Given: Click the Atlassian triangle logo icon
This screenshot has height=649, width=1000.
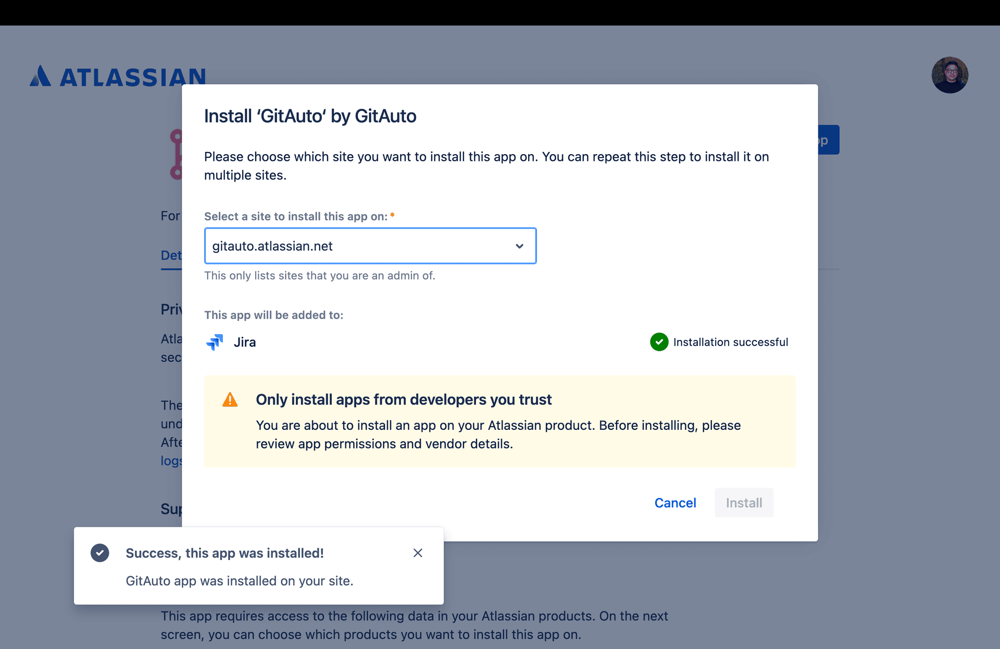Looking at the screenshot, I should click(x=40, y=76).
